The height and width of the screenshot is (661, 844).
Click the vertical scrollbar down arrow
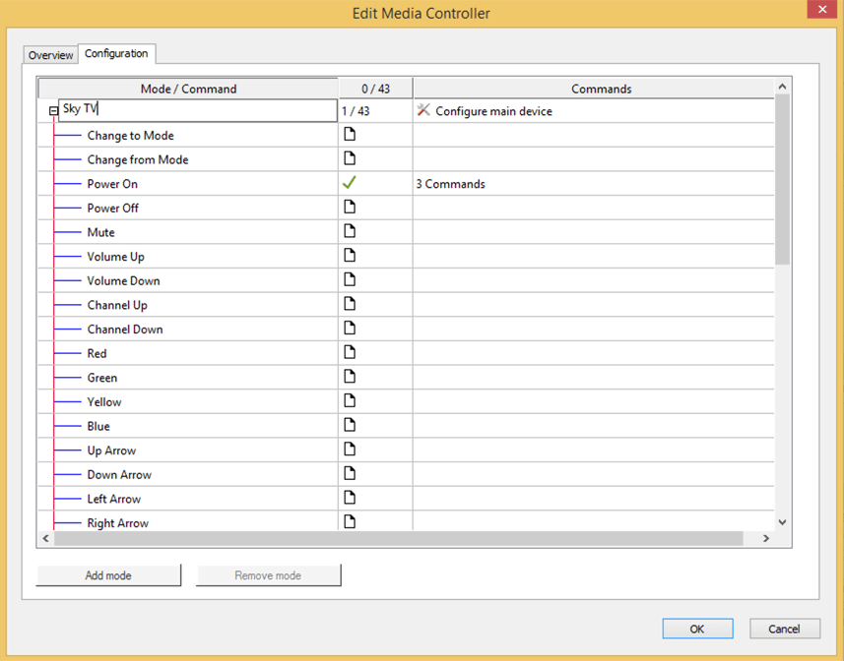coord(783,522)
